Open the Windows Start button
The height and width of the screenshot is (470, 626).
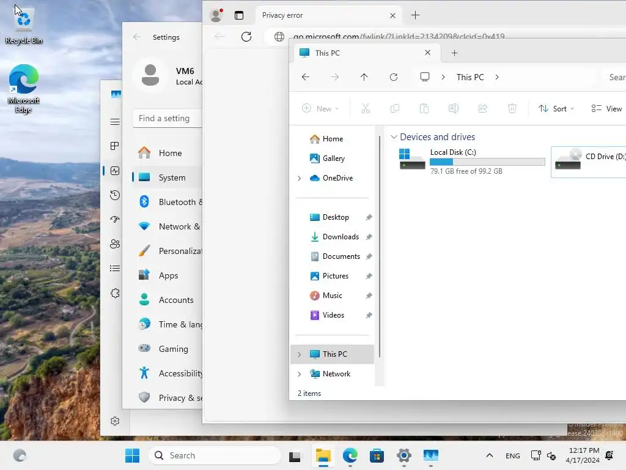132,455
